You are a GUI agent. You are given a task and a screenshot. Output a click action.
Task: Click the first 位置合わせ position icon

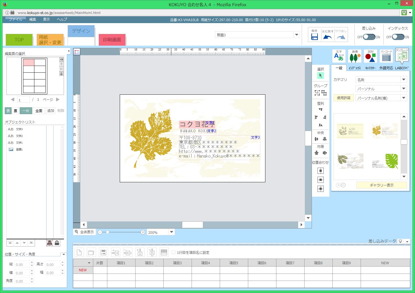coord(320,171)
